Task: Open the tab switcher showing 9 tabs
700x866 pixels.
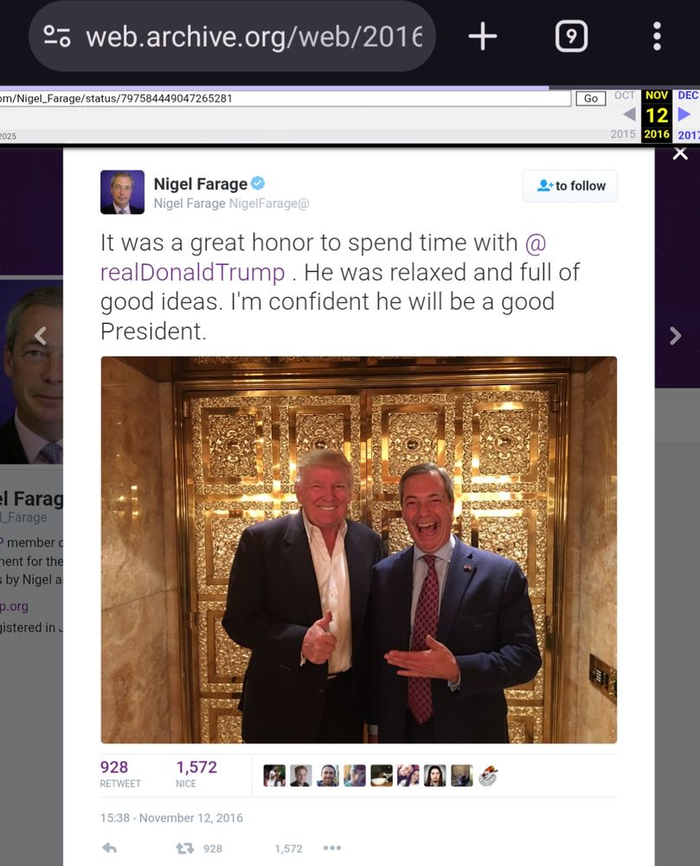Action: 571,36
